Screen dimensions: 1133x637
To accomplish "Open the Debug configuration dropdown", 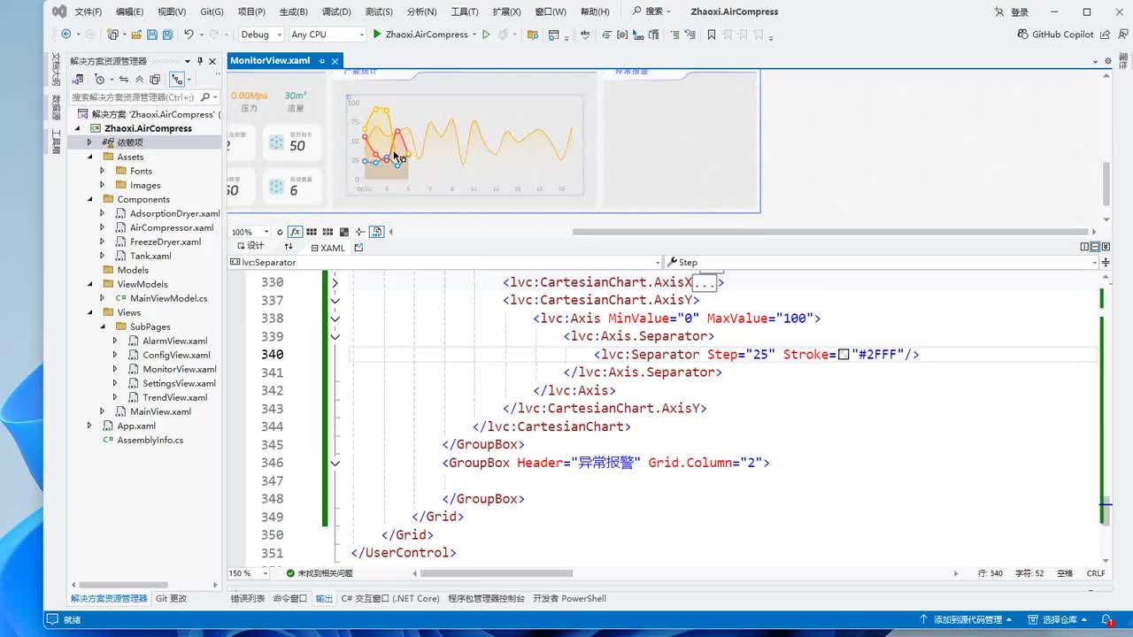I will point(261,35).
